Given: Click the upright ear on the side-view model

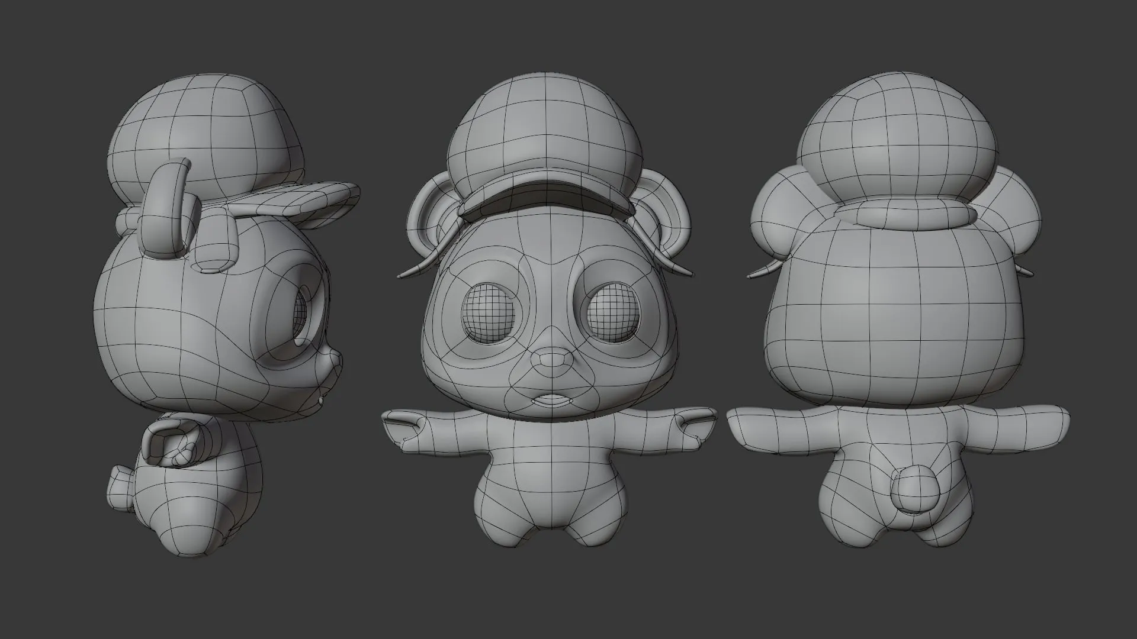Looking at the screenshot, I should pyautogui.click(x=166, y=209).
